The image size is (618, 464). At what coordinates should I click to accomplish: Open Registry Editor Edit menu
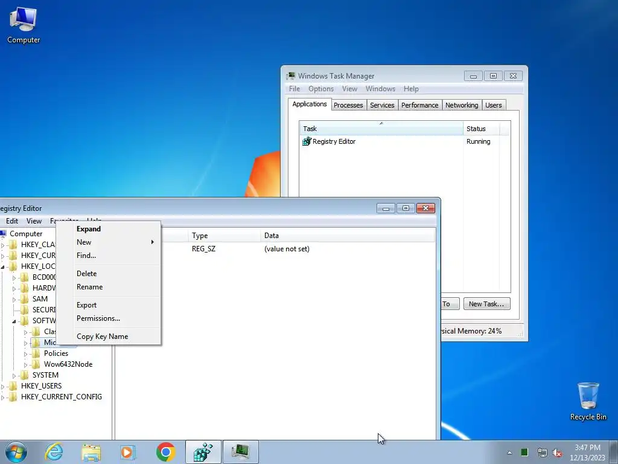(x=12, y=221)
